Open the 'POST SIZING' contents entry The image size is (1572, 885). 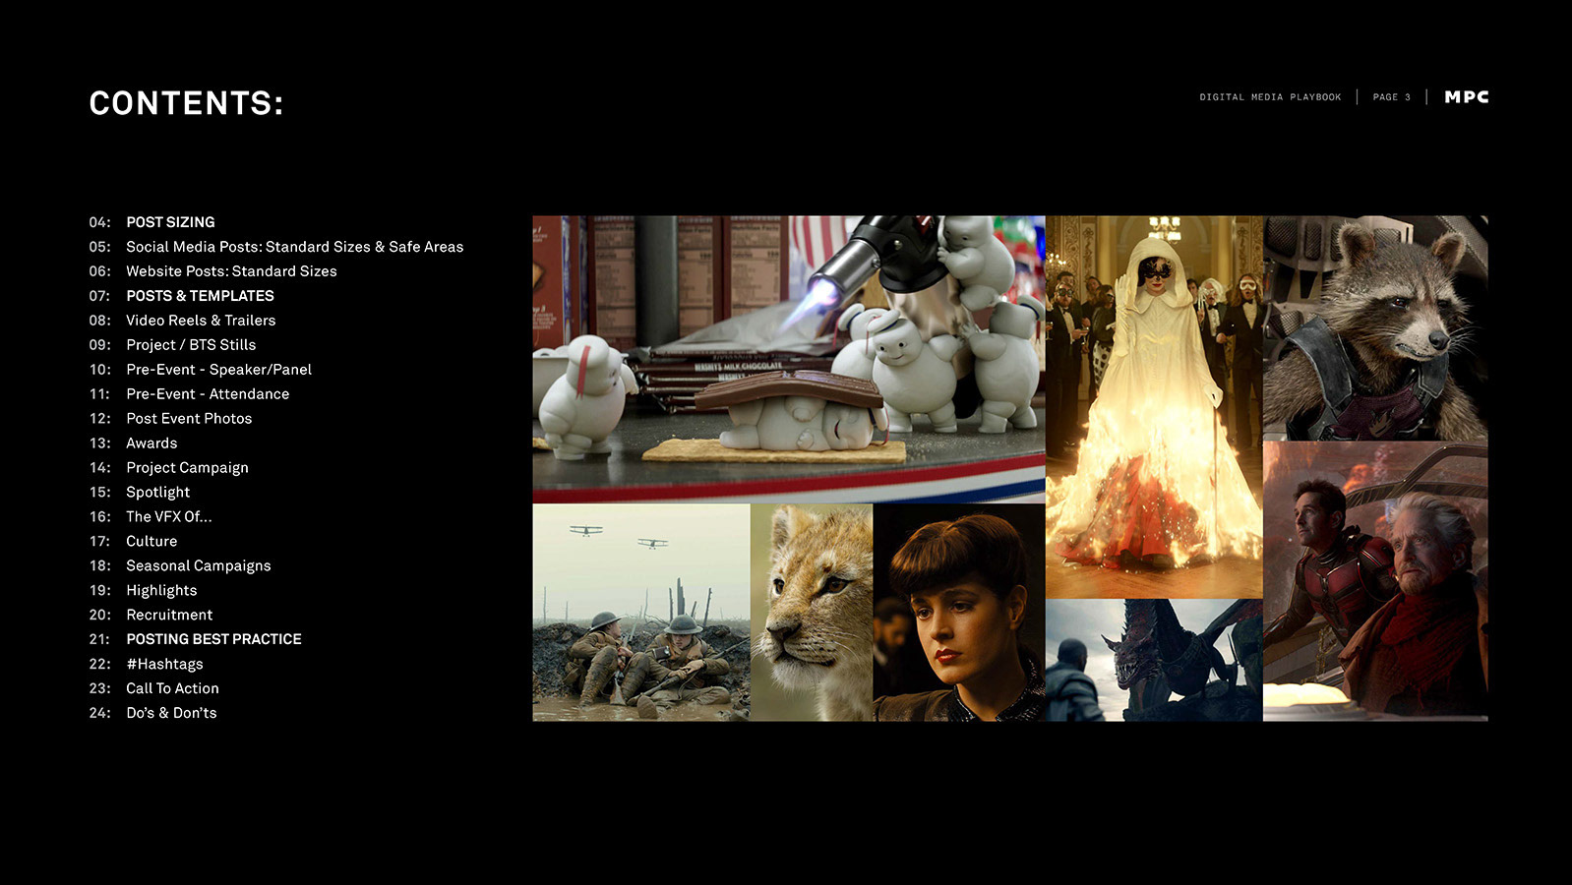[x=170, y=222]
